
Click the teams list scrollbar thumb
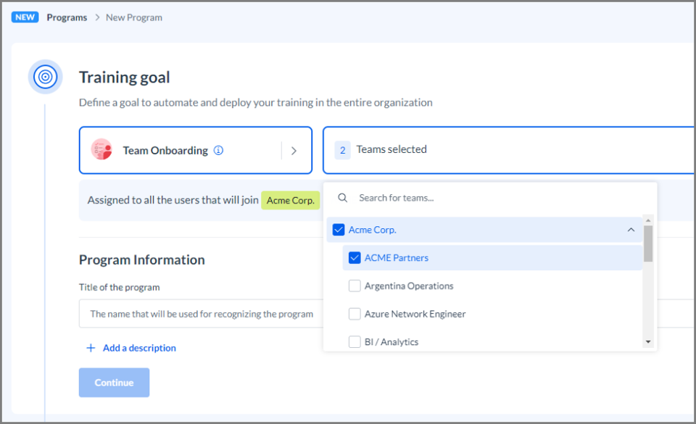coord(648,243)
